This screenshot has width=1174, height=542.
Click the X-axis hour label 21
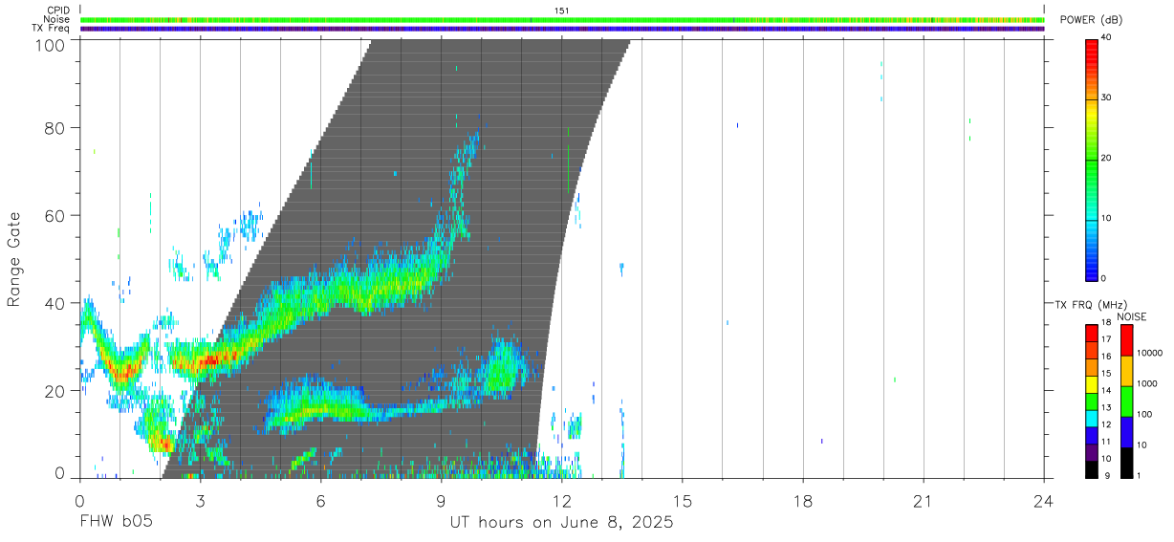coord(924,501)
